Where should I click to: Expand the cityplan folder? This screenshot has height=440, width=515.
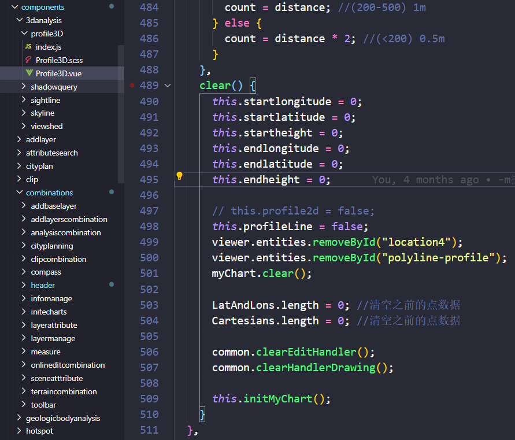[x=20, y=166]
